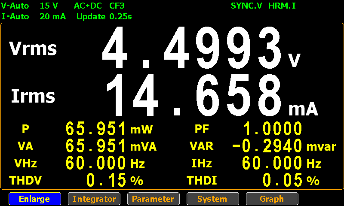Screen dimensions: 344x206
Task: Tap the CF3 crest factor indicator
Action: point(117,6)
